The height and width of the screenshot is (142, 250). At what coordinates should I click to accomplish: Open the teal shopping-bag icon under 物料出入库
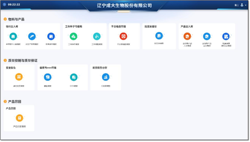click(x=13, y=37)
